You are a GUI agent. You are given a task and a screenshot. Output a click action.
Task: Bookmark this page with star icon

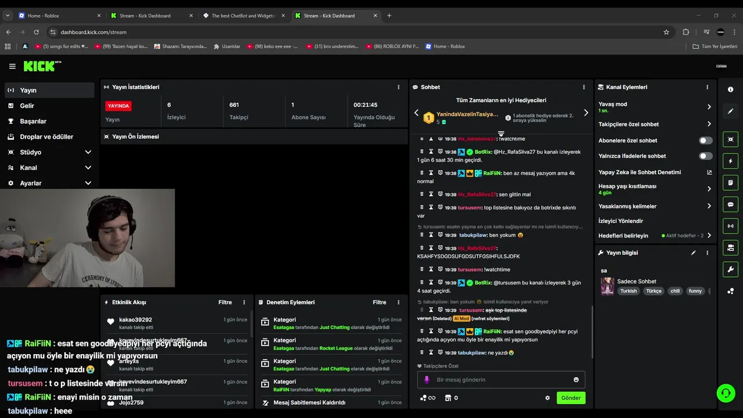point(666,32)
